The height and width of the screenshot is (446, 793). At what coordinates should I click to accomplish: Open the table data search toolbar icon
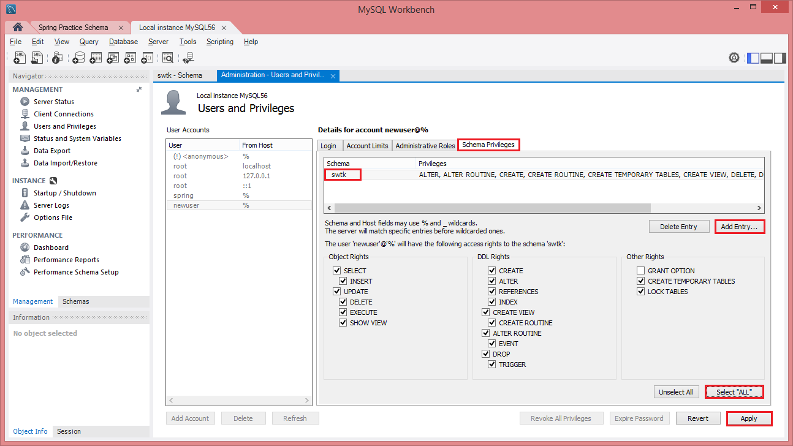coord(167,57)
